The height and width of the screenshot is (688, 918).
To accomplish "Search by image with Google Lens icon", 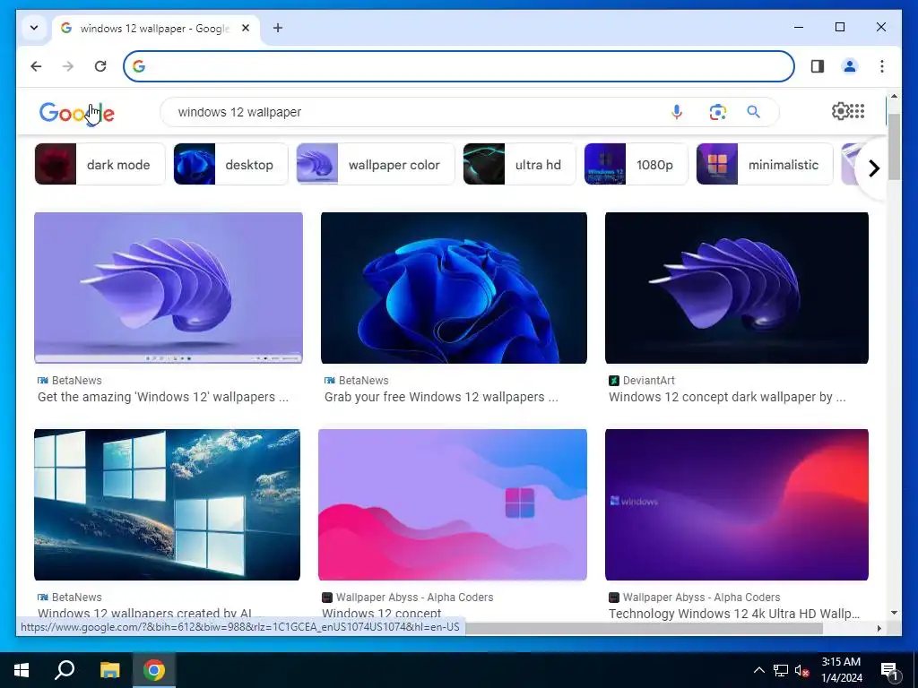I will click(x=718, y=112).
